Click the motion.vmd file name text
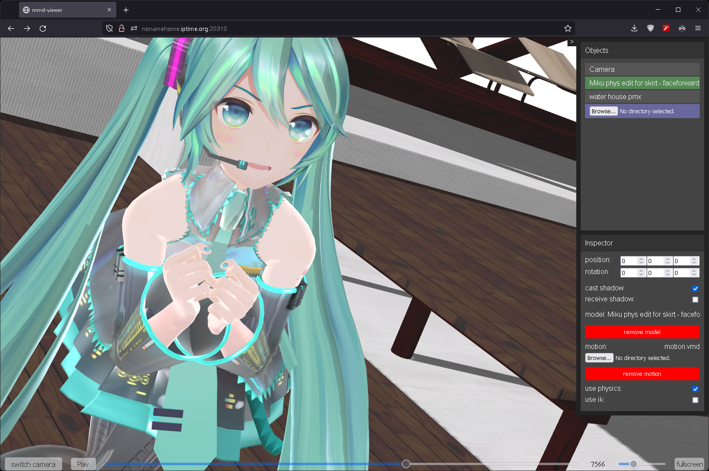 682,347
